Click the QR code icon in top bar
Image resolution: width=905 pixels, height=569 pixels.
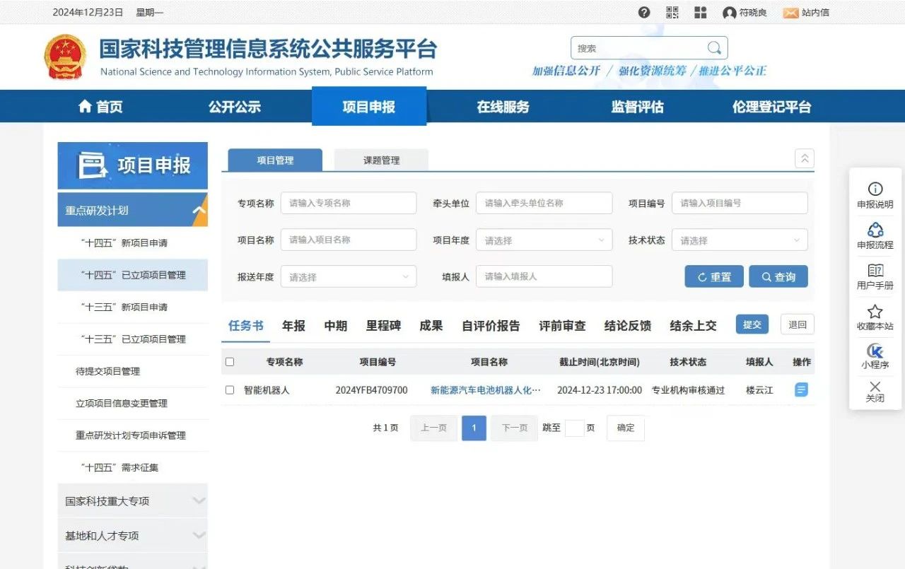click(x=672, y=12)
